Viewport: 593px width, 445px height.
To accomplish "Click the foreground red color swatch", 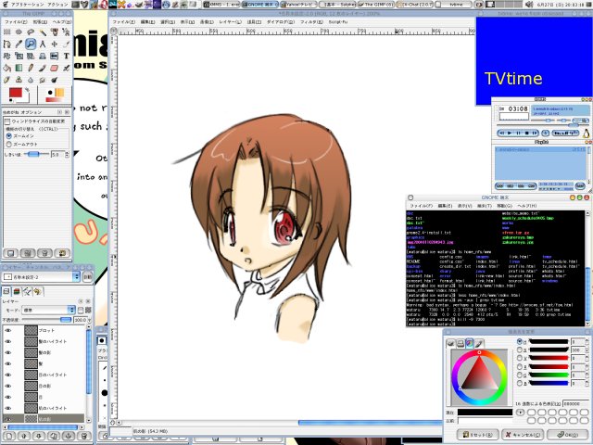I will [x=16, y=93].
